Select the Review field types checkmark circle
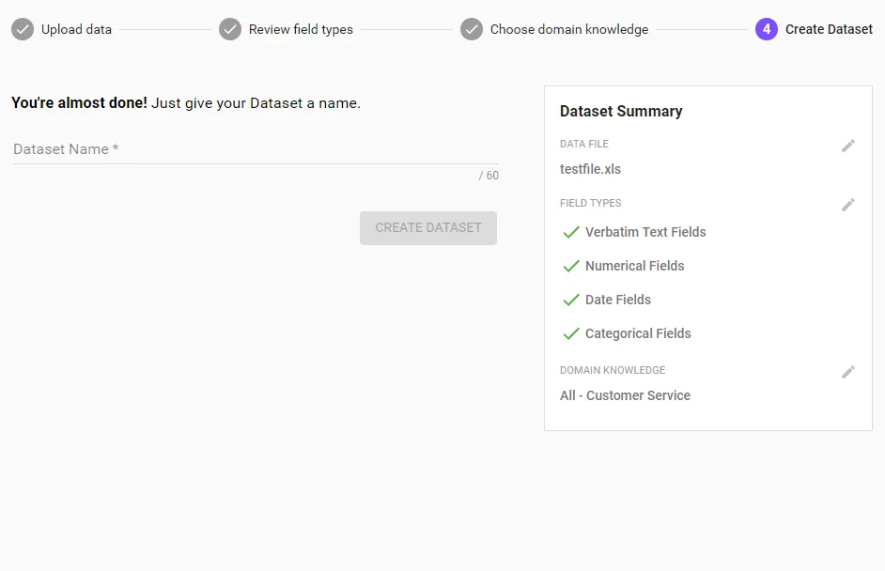The width and height of the screenshot is (885, 571). click(x=230, y=29)
